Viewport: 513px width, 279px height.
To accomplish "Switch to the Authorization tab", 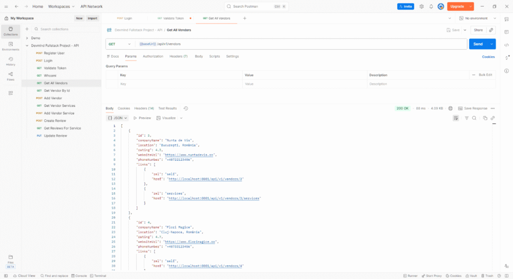I will pos(153,56).
